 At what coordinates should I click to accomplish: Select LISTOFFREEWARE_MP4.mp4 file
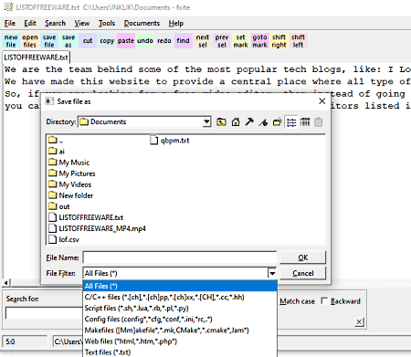97,228
